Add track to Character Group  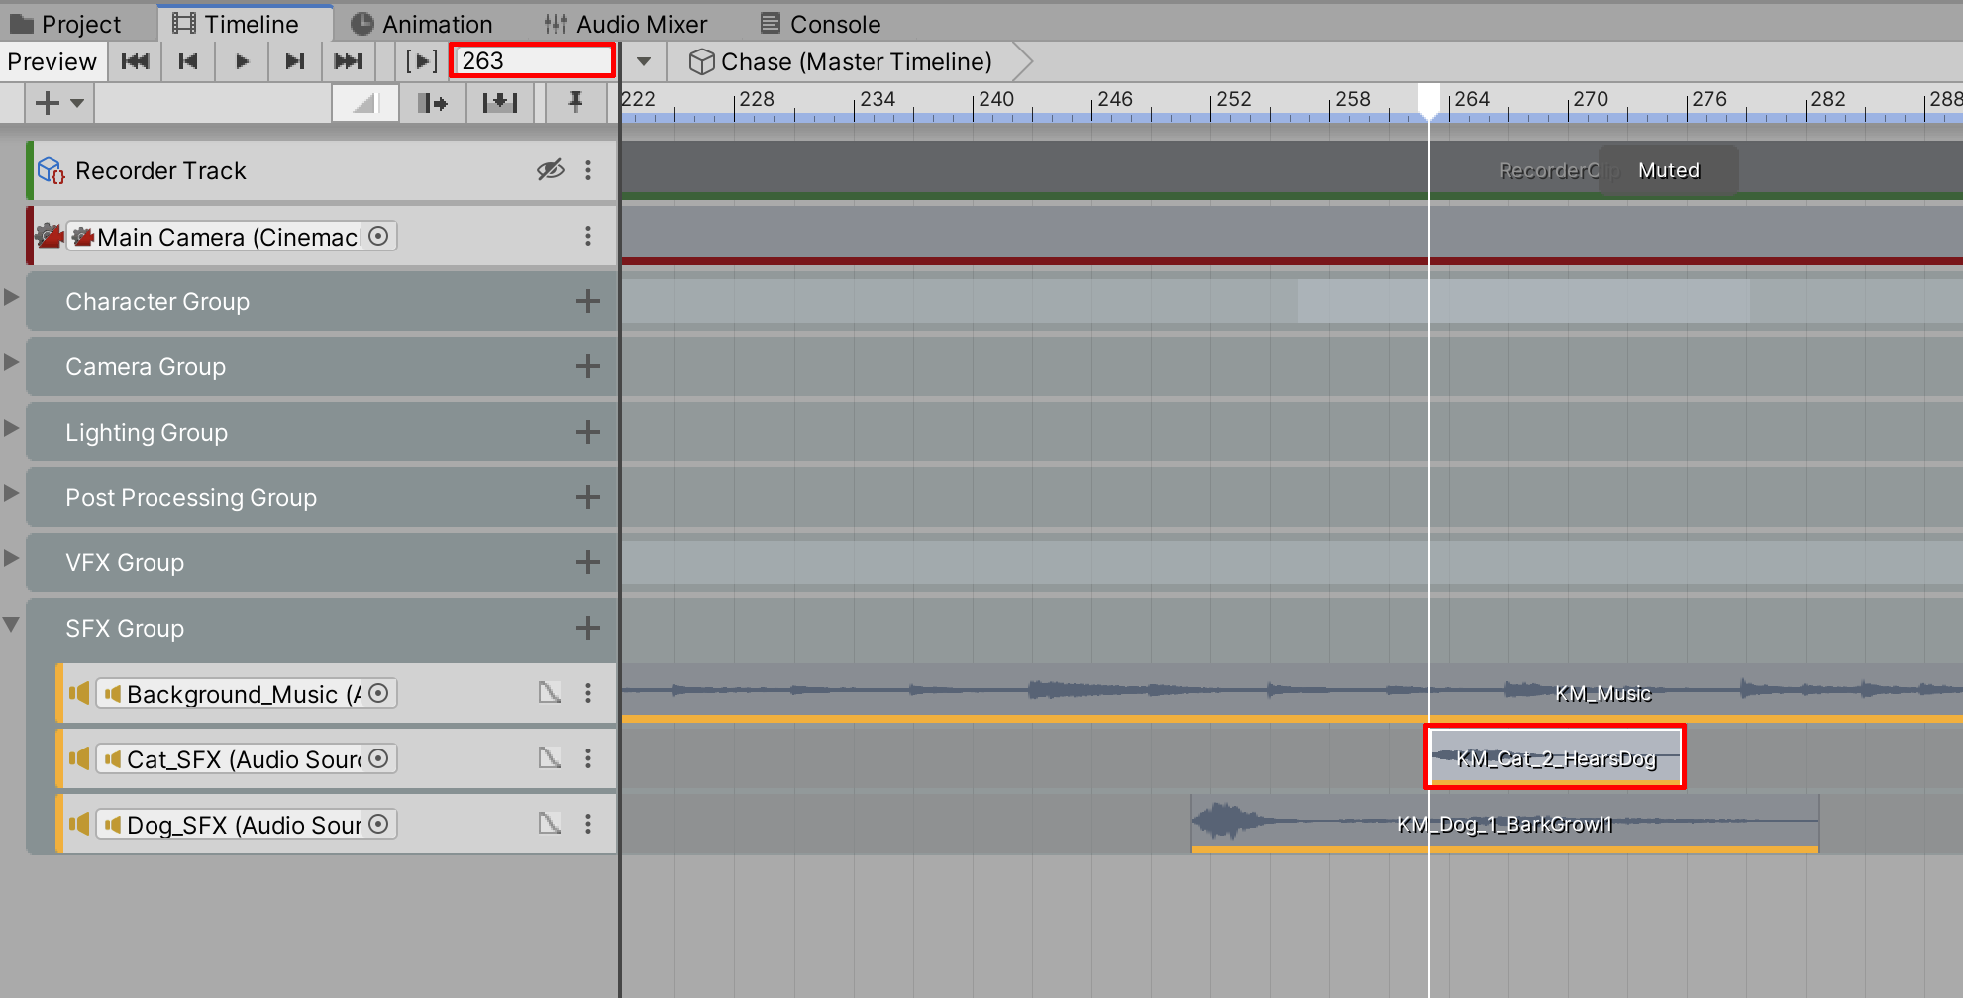(x=588, y=301)
